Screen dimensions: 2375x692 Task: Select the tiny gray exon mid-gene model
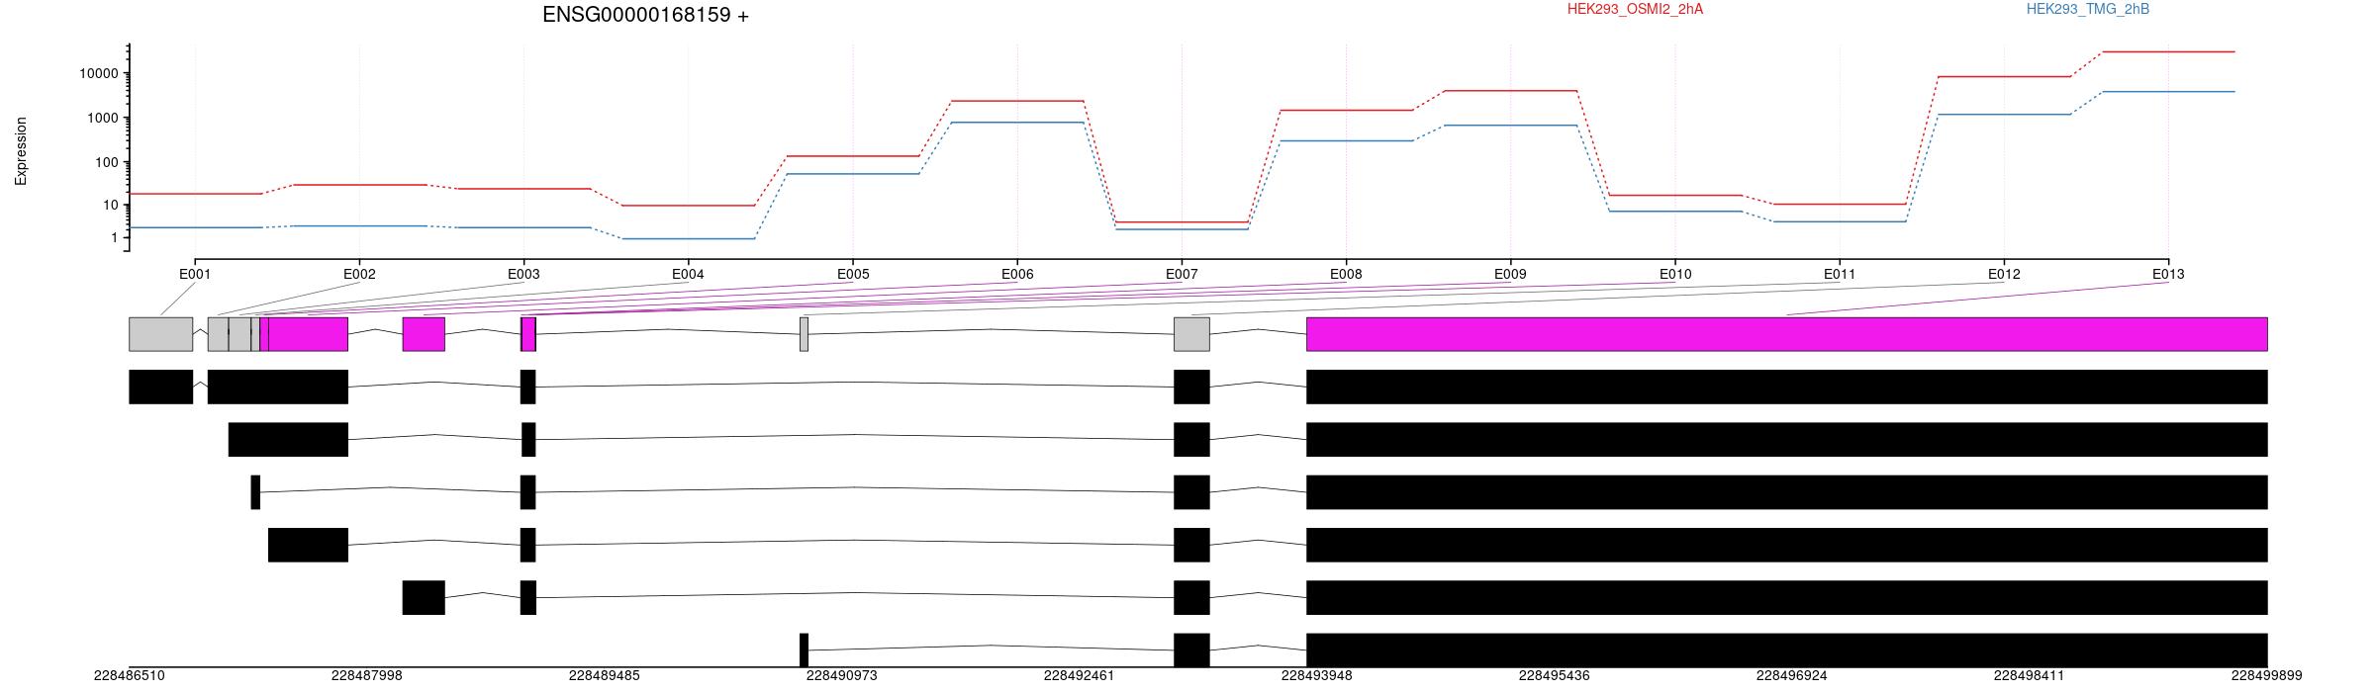(804, 334)
